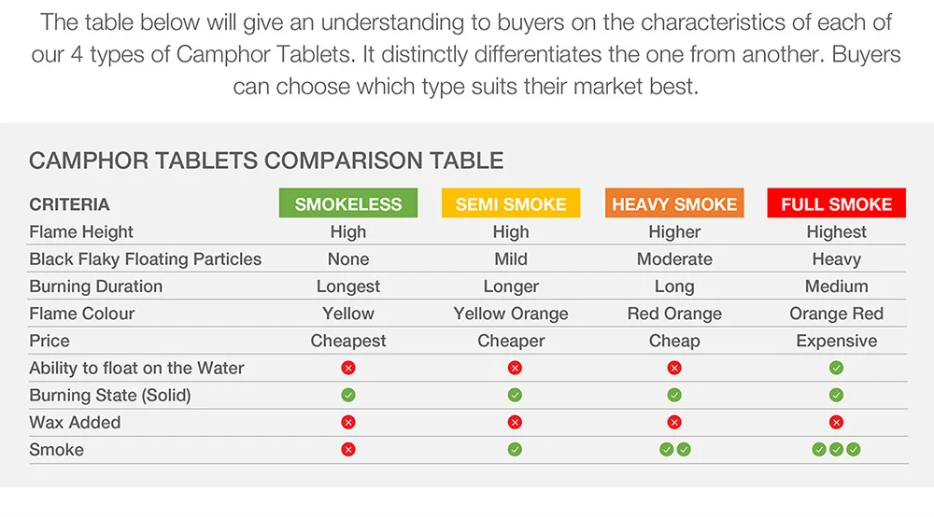
Task: Click the Camphor Tablets Comparison Table title
Action: click(x=266, y=161)
